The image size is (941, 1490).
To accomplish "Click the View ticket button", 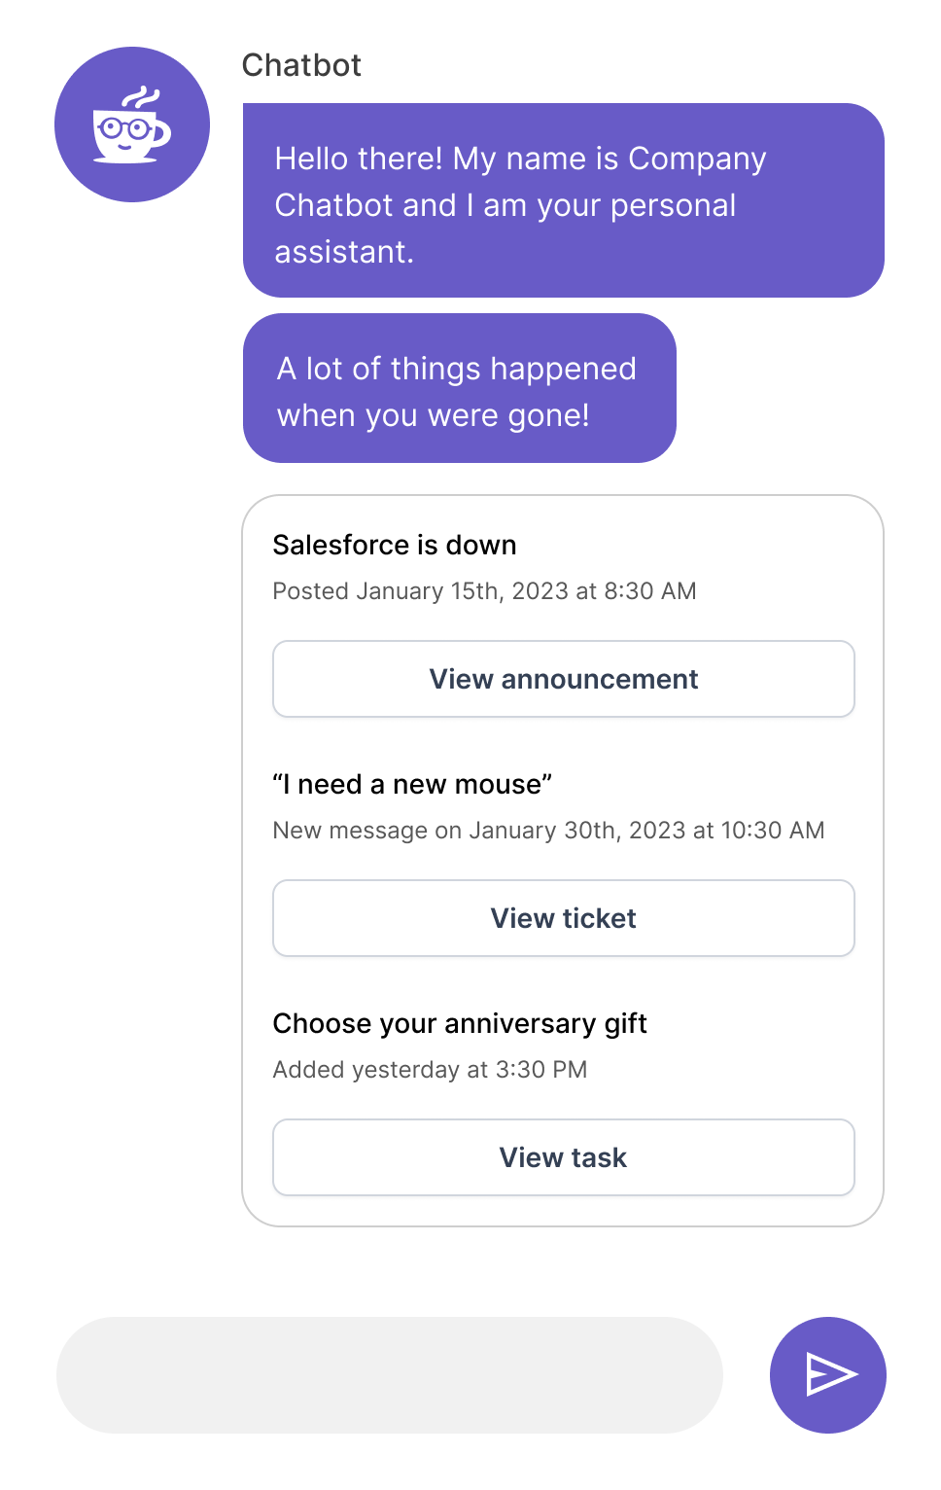I will [564, 918].
